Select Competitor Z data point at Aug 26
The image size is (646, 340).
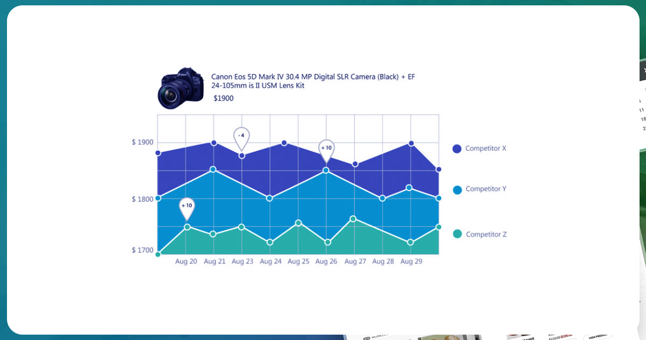click(327, 242)
